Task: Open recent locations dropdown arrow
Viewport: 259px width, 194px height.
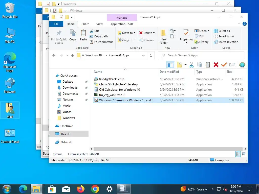Action: (67, 55)
